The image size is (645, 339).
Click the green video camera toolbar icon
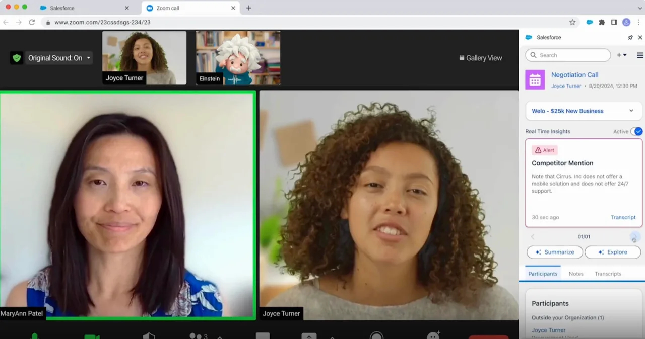point(92,336)
